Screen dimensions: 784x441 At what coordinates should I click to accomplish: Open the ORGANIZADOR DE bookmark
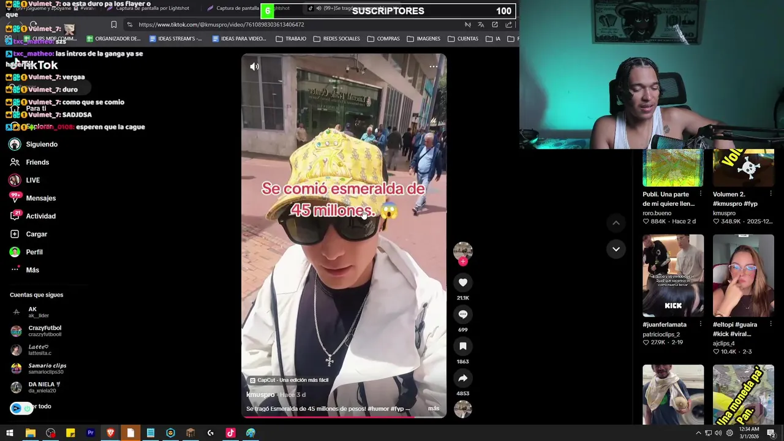(113, 39)
